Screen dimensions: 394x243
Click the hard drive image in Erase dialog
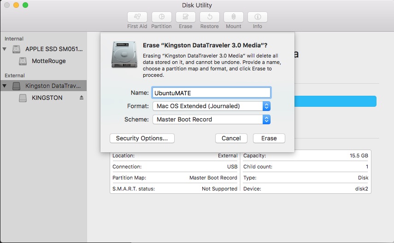[124, 54]
